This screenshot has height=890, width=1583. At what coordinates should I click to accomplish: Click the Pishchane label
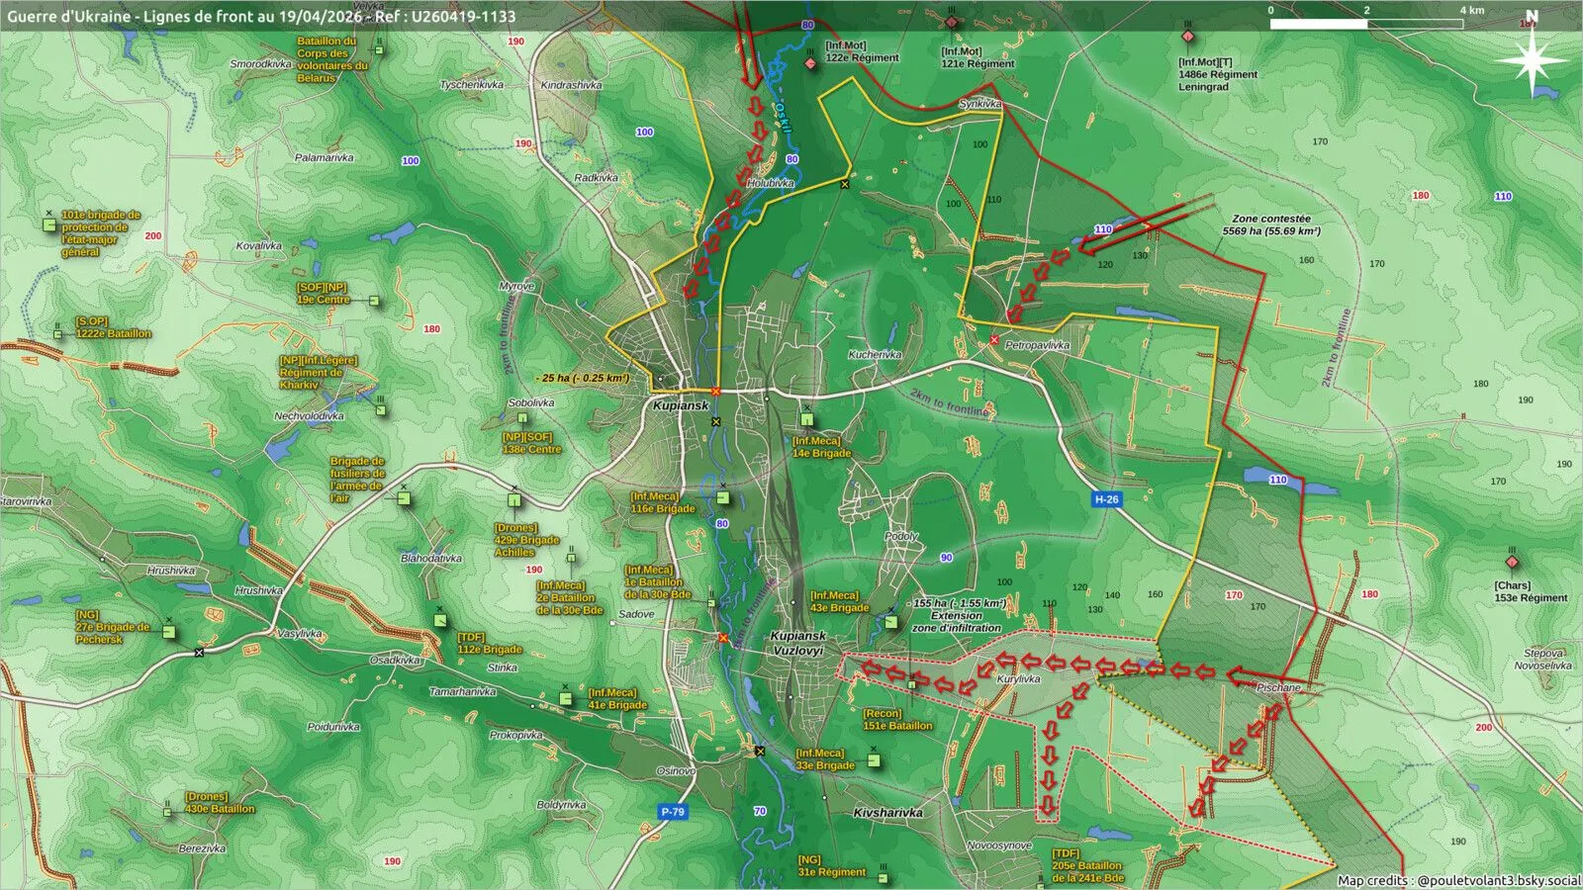[1279, 687]
